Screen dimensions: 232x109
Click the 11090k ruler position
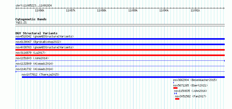pyautogui.click(x=164, y=10)
